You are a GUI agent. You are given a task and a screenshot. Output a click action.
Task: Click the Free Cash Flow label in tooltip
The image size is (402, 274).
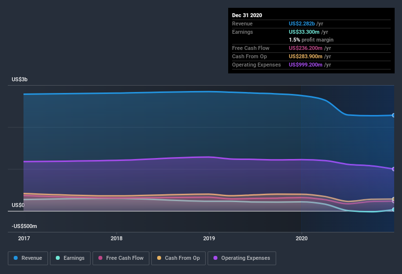tap(251, 48)
